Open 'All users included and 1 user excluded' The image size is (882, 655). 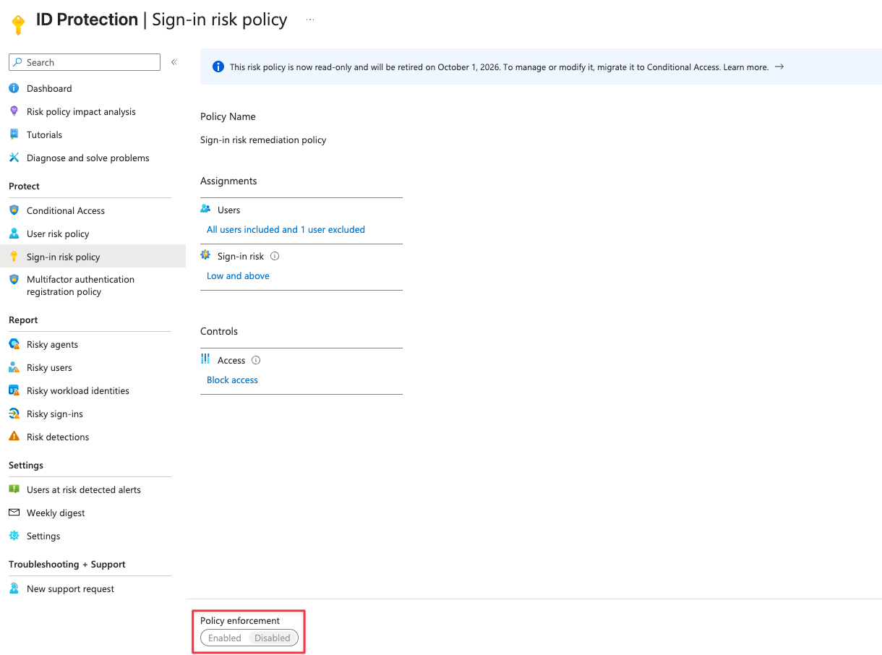(x=286, y=229)
